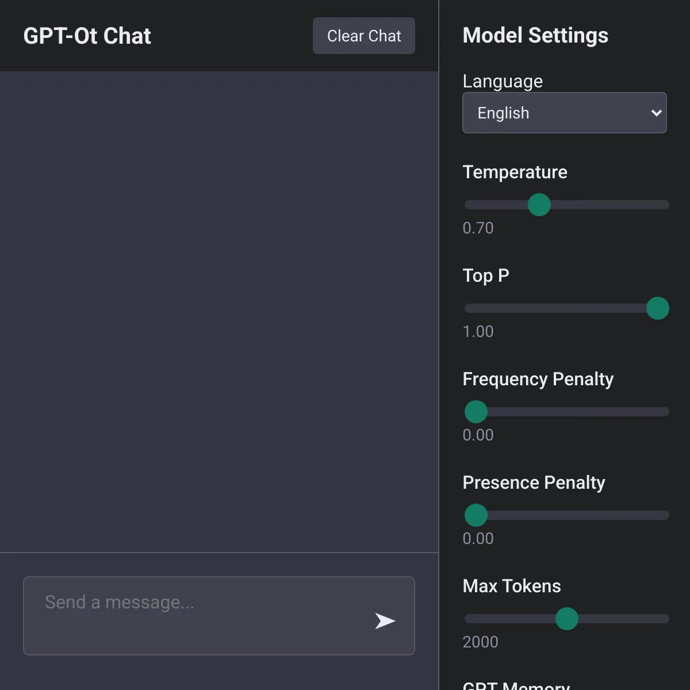Click the Model Settings heading
The image size is (690, 690).
[x=535, y=35]
